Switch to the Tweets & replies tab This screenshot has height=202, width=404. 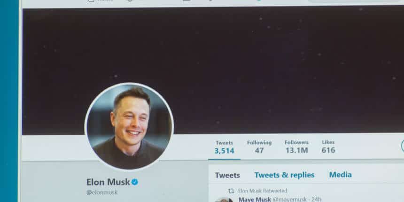click(x=285, y=175)
